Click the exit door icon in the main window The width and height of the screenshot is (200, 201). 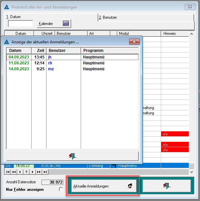click(x=167, y=186)
